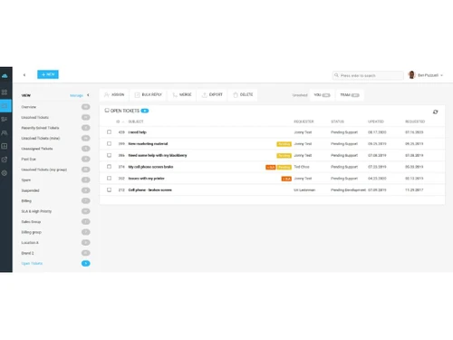Click the + NEW button
The height and width of the screenshot is (340, 453).
[48, 74]
